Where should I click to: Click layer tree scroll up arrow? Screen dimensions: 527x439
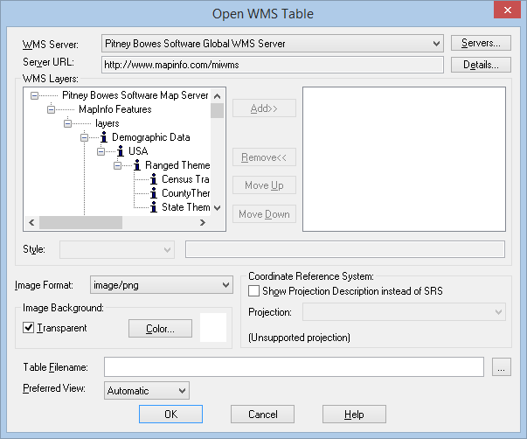click(217, 96)
